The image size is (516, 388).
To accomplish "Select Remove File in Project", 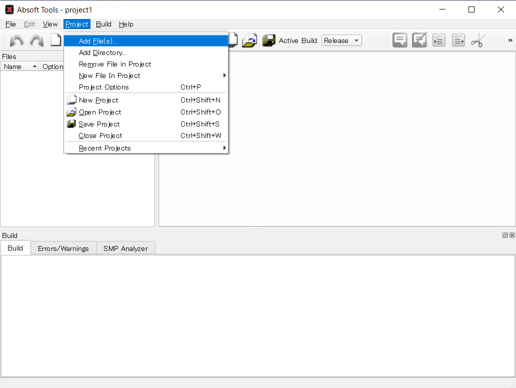I will [146, 64].
